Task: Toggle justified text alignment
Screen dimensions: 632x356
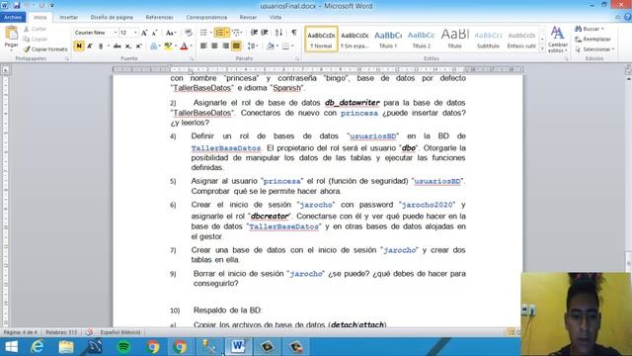Action: [x=236, y=46]
